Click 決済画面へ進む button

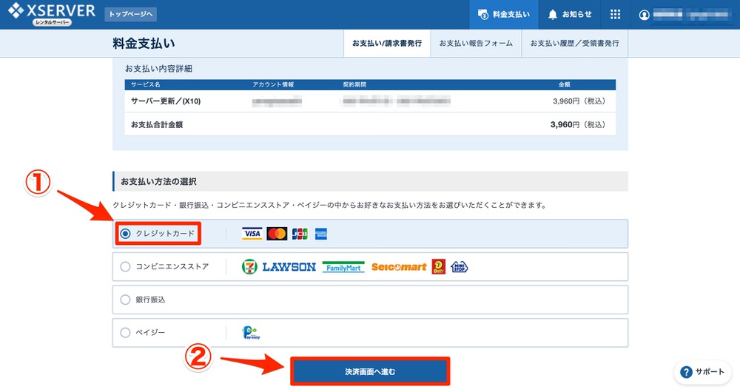pos(370,372)
